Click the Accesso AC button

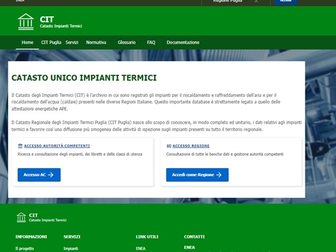pyautogui.click(x=39, y=175)
